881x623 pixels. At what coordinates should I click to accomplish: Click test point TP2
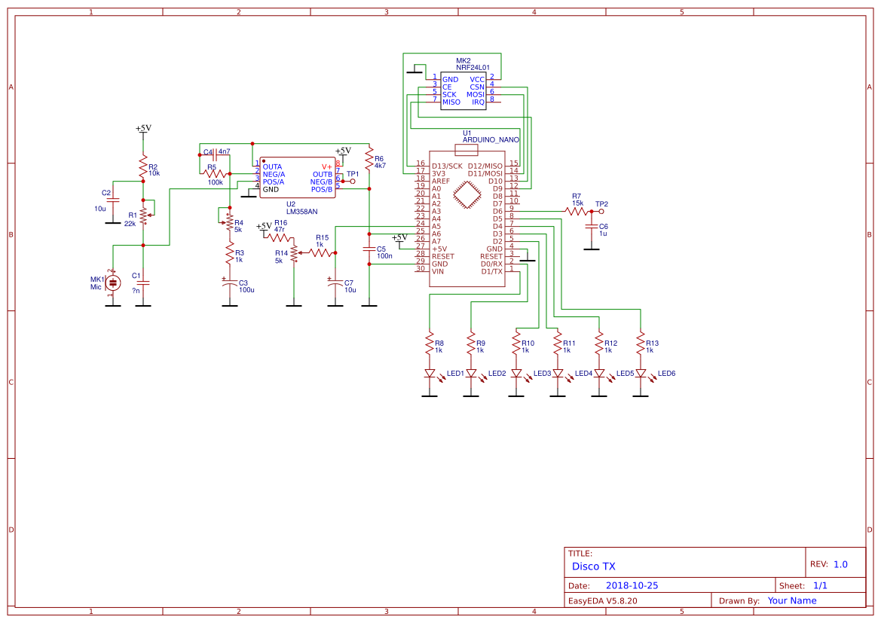(601, 212)
